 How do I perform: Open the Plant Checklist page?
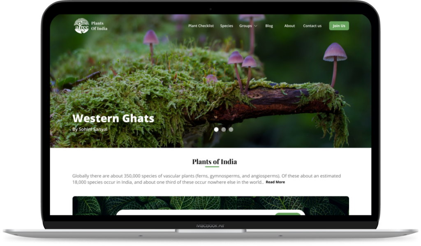click(x=201, y=26)
